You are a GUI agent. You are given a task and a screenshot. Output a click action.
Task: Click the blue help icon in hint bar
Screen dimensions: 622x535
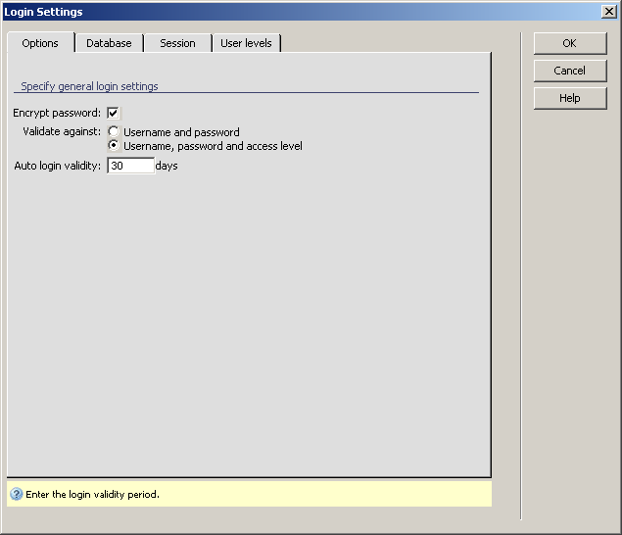17,494
